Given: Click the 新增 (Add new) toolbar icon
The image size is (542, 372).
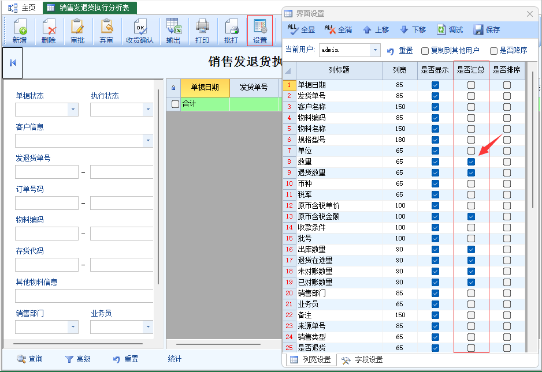Looking at the screenshot, I should [20, 31].
